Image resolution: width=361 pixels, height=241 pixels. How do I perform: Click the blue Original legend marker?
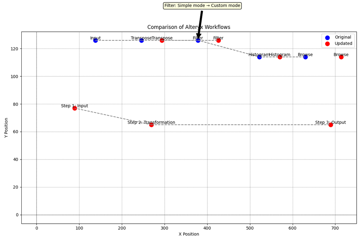coord(327,38)
